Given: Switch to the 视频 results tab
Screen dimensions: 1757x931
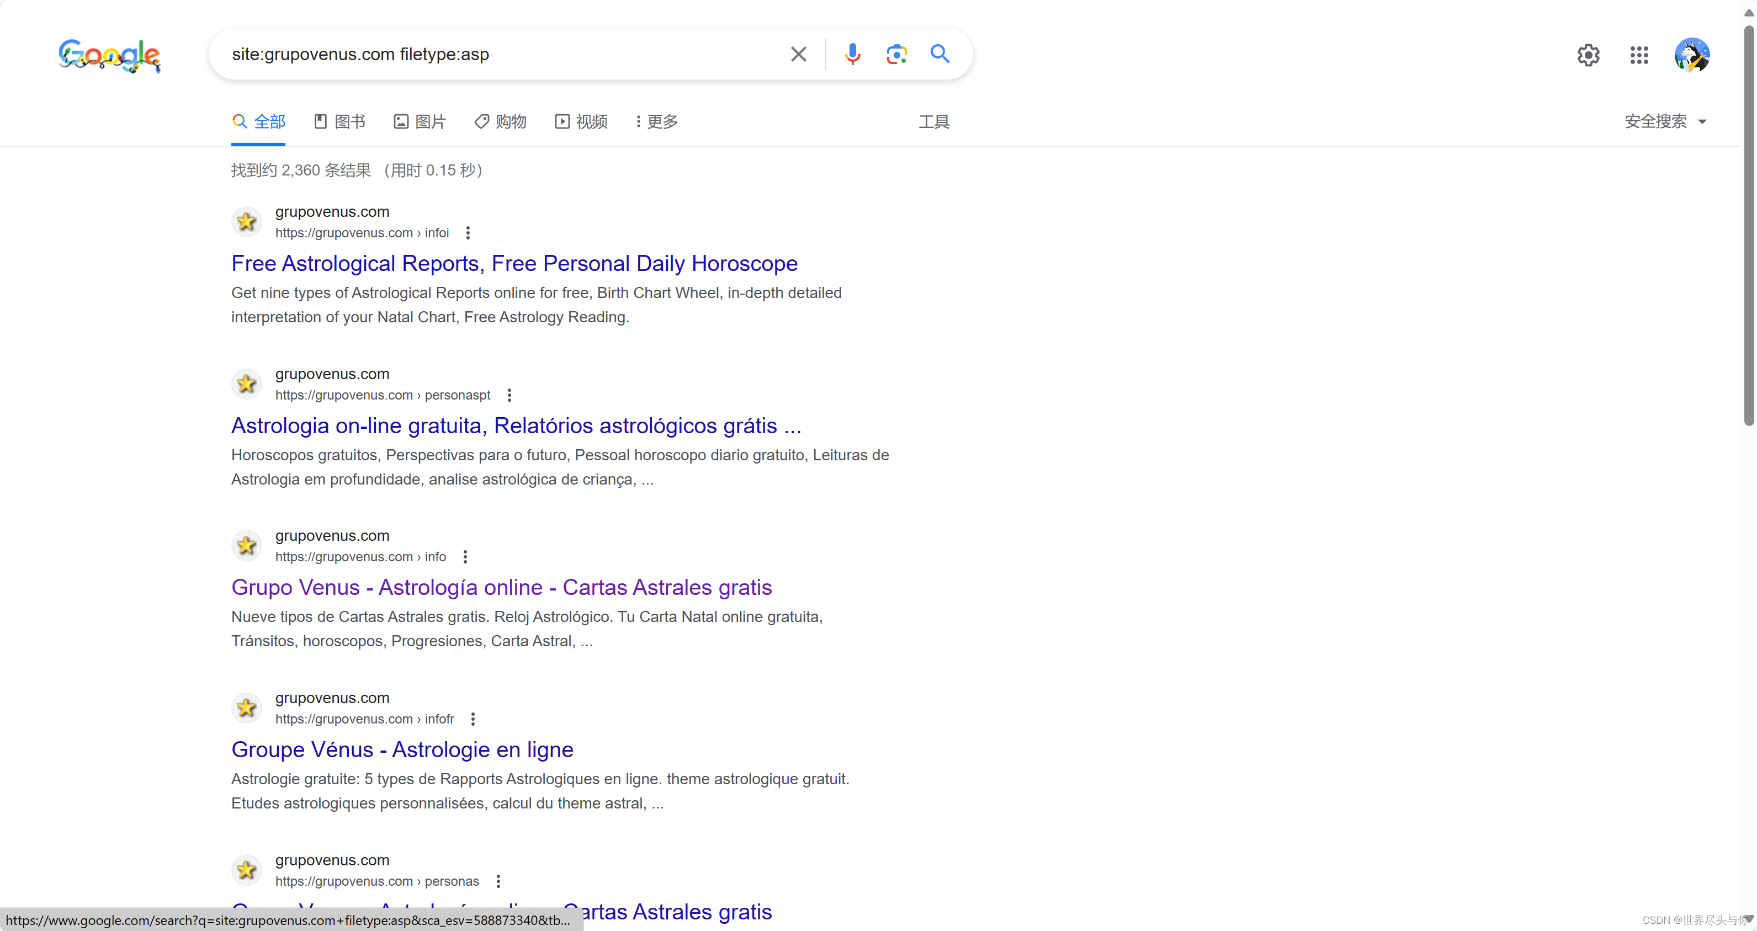Looking at the screenshot, I should click(580, 121).
